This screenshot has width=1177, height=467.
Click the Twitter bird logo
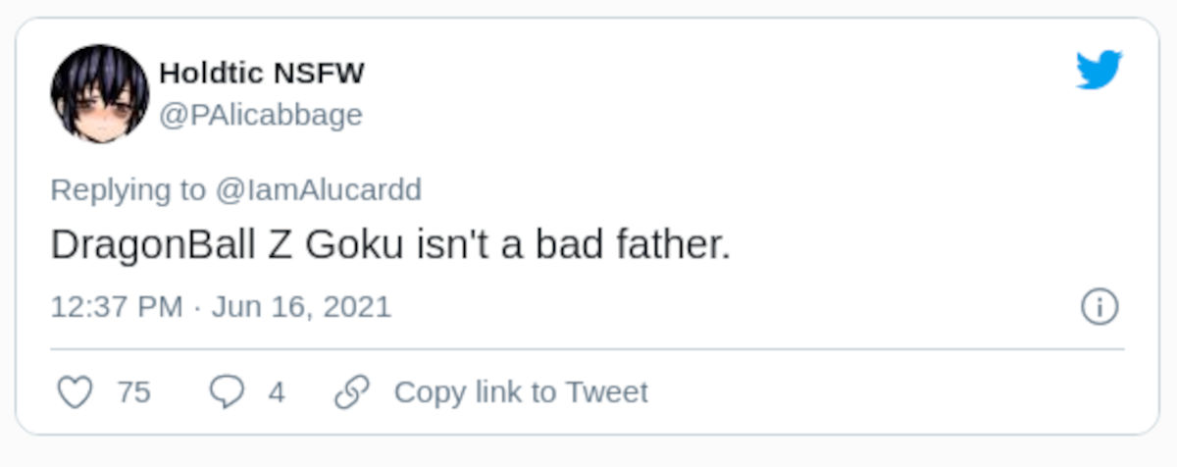[x=1099, y=71]
